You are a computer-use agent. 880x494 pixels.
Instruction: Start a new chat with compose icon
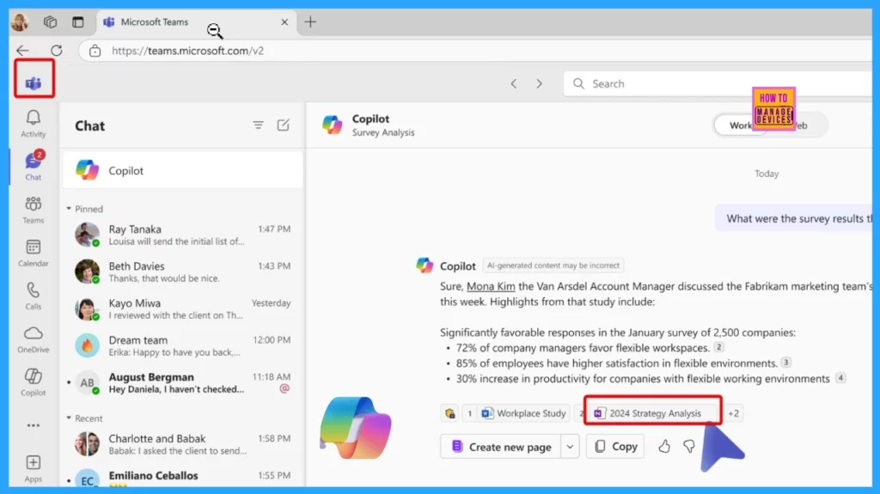283,125
